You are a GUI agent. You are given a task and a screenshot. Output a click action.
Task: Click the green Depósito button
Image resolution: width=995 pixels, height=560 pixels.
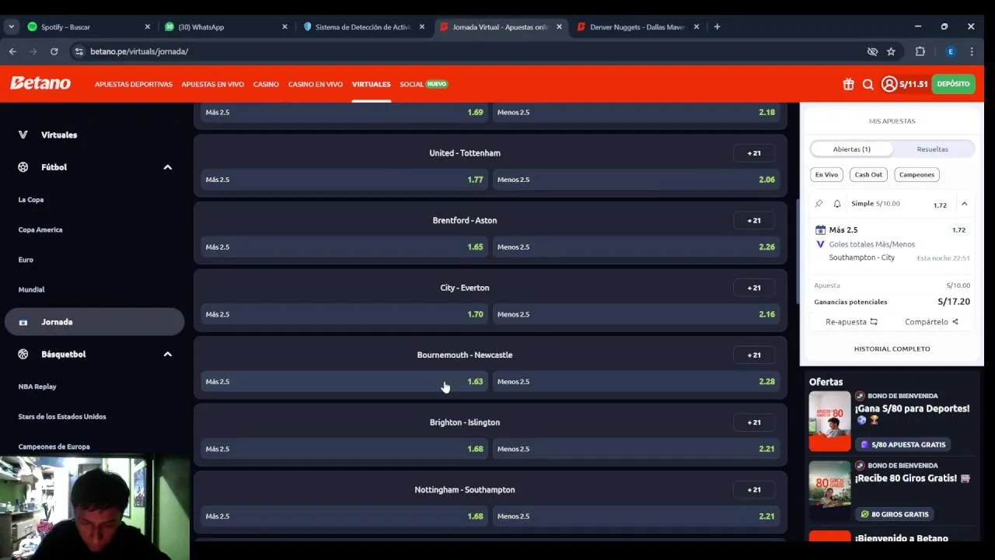pos(953,84)
